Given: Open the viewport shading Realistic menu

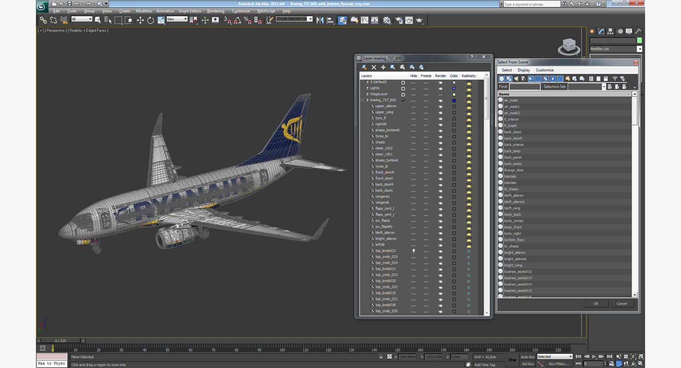Looking at the screenshot, I should tap(88, 30).
